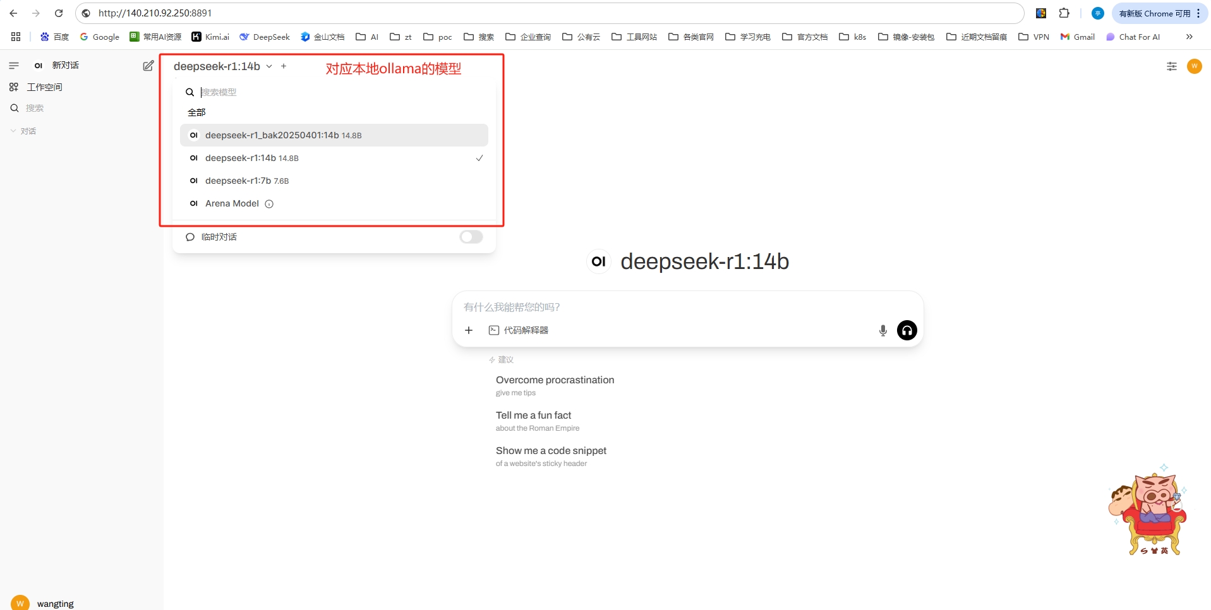Open the Kimi.ai bookmark
The width and height of the screenshot is (1211, 610).
click(x=210, y=37)
